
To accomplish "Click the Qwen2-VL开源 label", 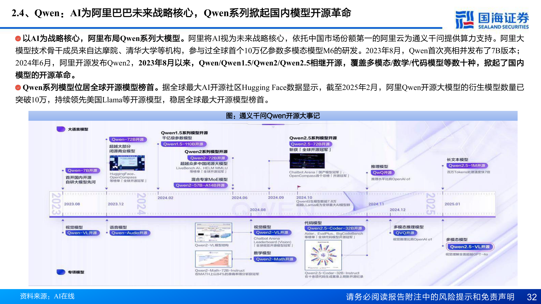I will (x=272, y=233).
